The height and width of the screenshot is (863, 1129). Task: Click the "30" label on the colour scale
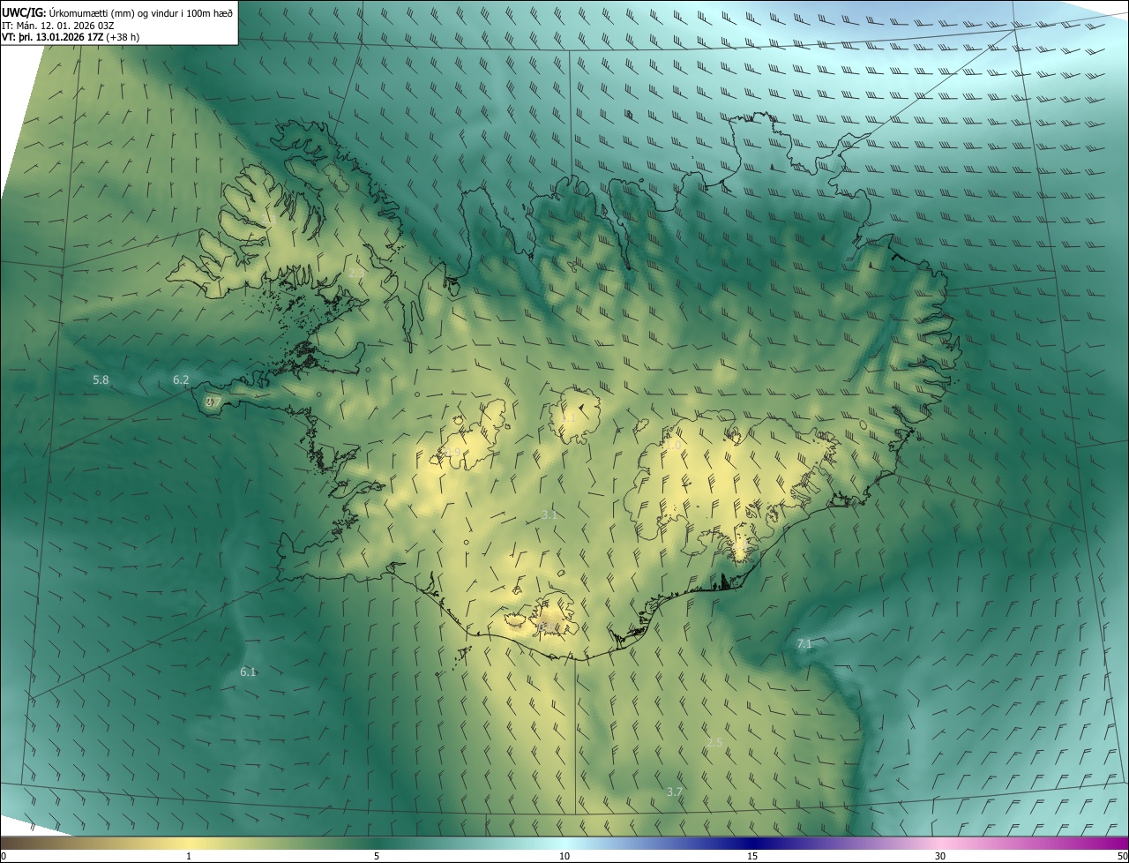940,857
